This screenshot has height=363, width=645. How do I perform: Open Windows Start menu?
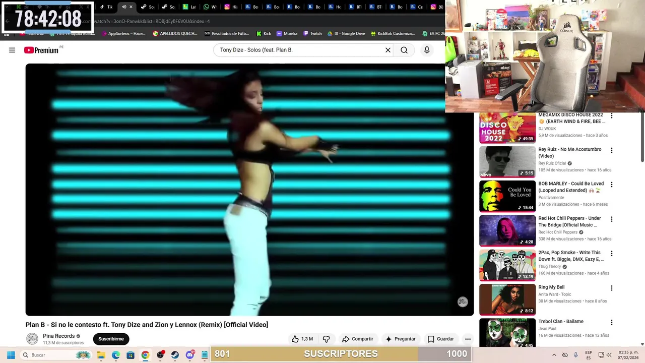click(x=11, y=355)
